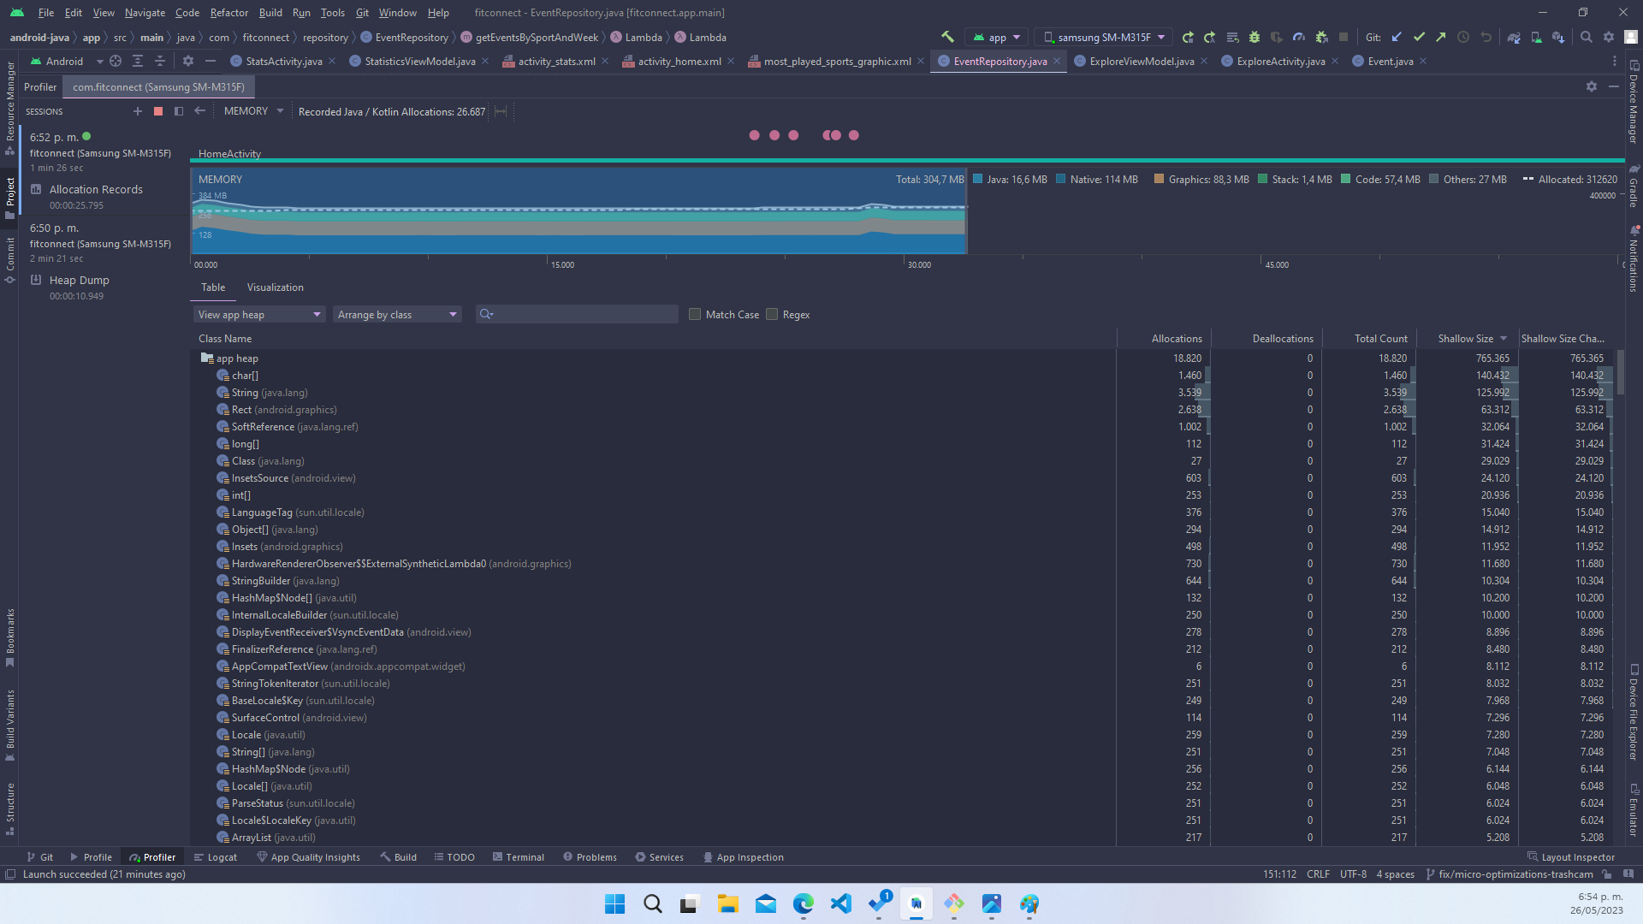Click the Apply Changes and Restart Activity icon

coord(1210,37)
